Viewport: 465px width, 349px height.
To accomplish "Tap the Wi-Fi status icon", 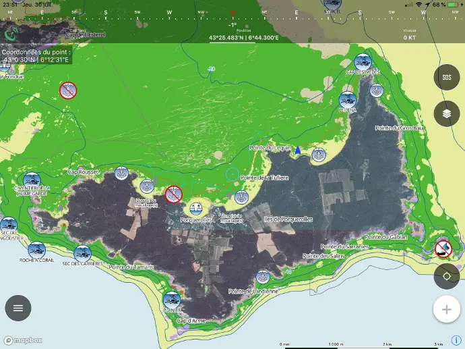I will coord(418,5).
